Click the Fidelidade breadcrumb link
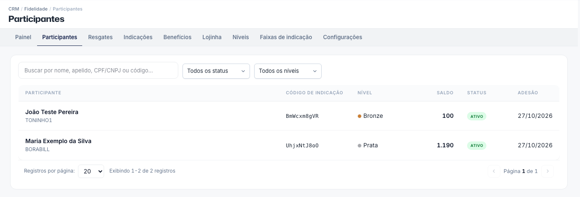The width and height of the screenshot is (580, 197). pyautogui.click(x=36, y=9)
